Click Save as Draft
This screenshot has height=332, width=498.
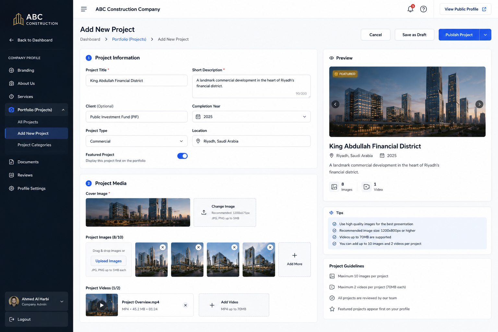[x=414, y=35]
